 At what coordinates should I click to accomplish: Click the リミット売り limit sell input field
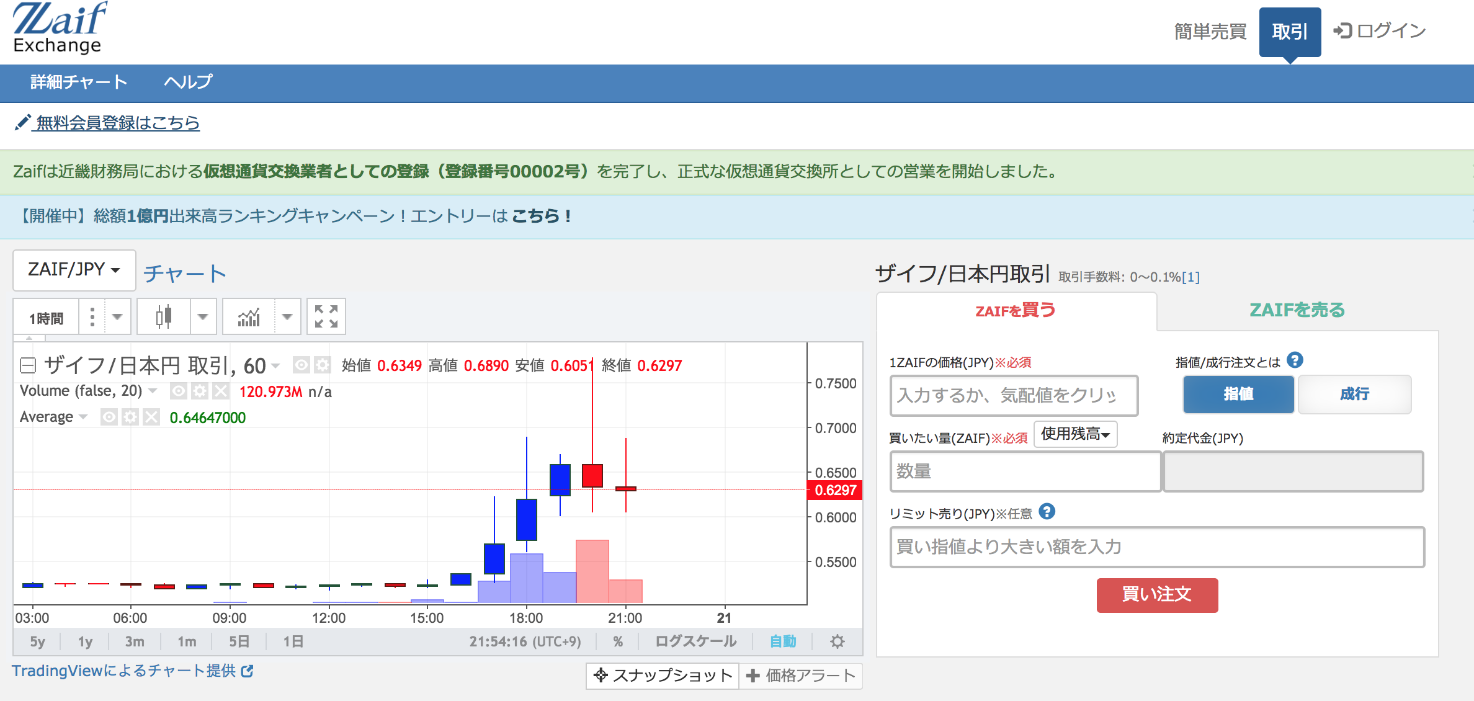pos(1157,547)
